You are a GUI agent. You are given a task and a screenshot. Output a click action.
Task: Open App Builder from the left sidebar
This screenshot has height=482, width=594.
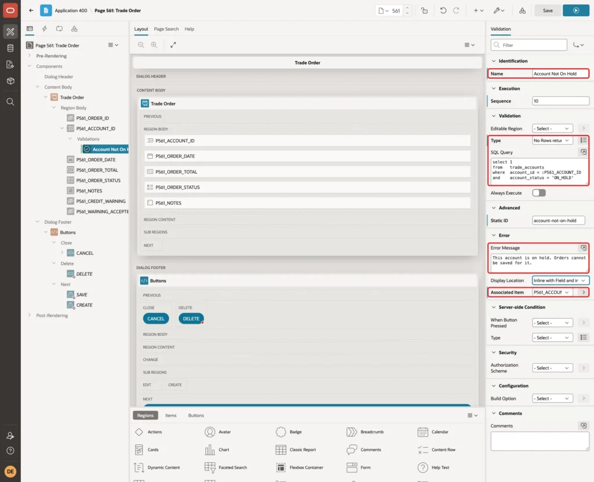(x=10, y=32)
